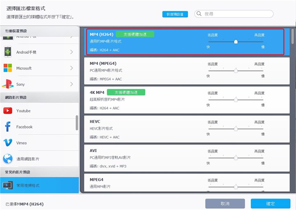Adjust the 4K MP4 quality slider
The width and height of the screenshot is (296, 210).
236,100
